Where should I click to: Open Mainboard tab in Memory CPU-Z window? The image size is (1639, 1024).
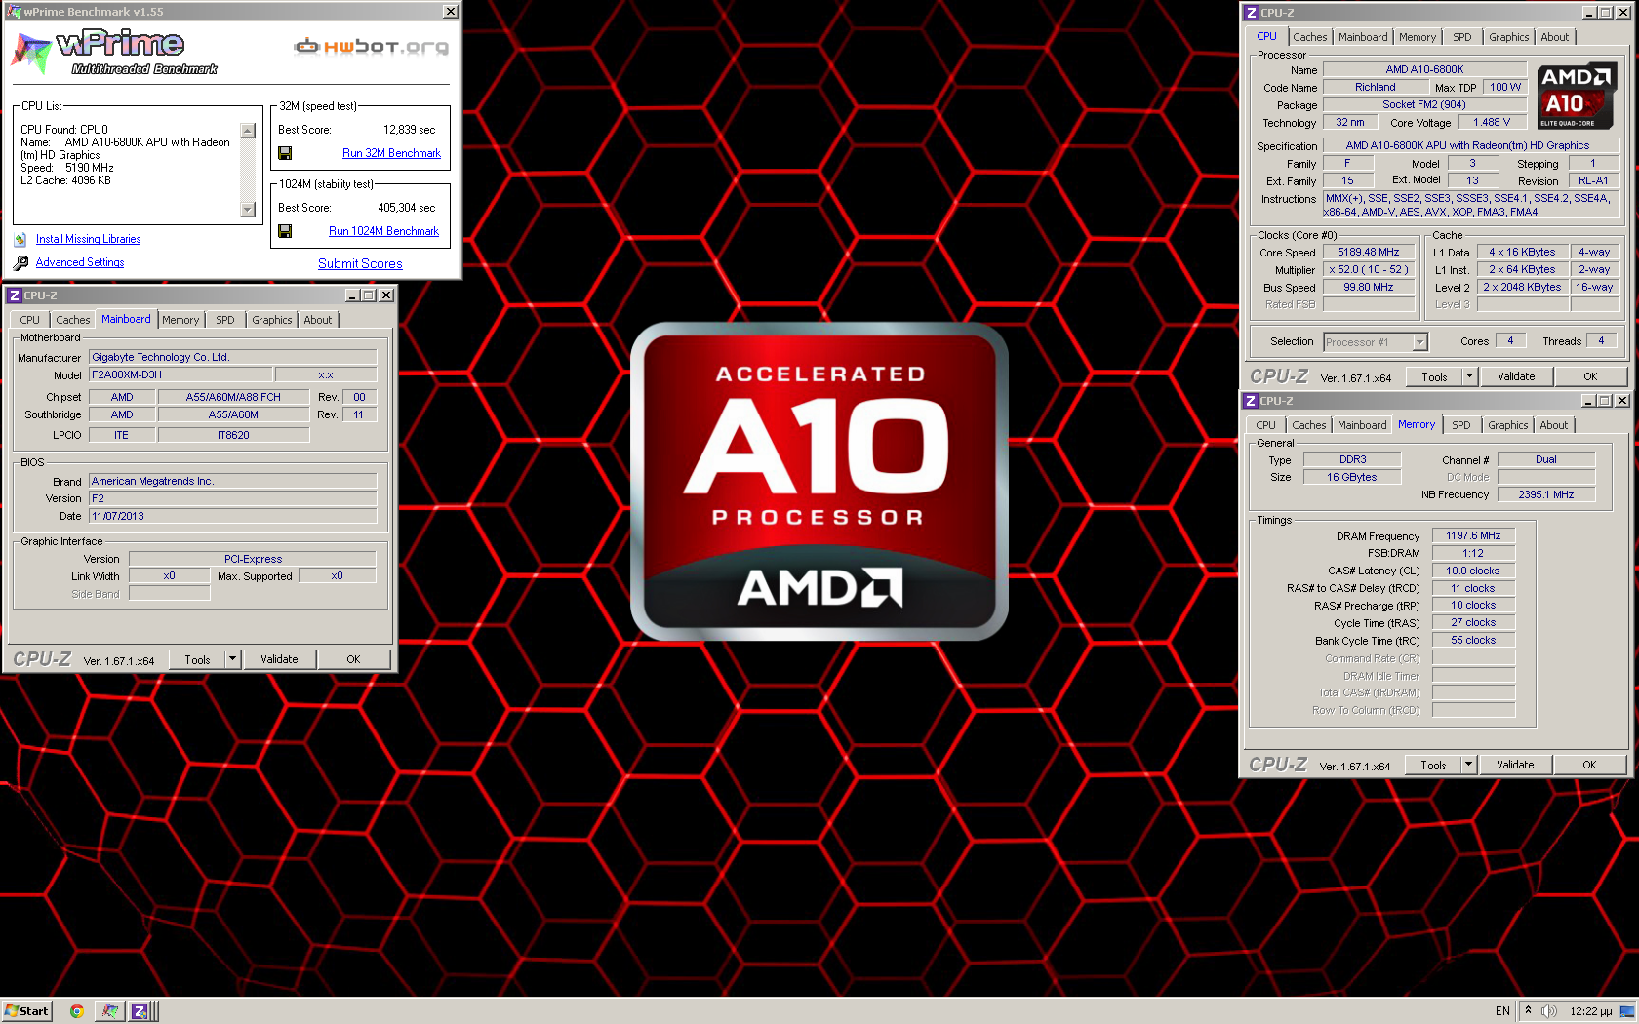click(1362, 425)
